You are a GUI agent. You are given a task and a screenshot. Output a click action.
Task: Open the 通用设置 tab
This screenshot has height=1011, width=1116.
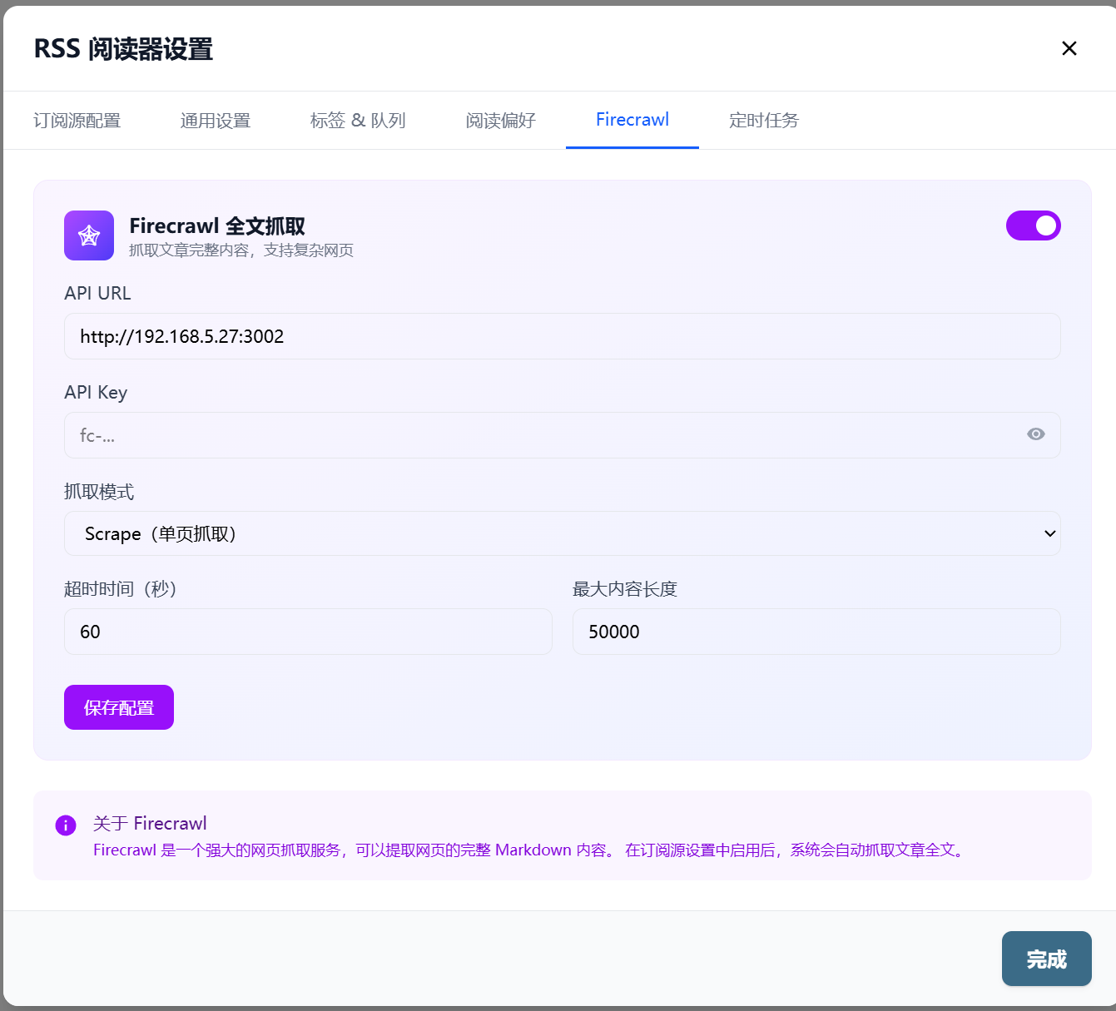216,121
